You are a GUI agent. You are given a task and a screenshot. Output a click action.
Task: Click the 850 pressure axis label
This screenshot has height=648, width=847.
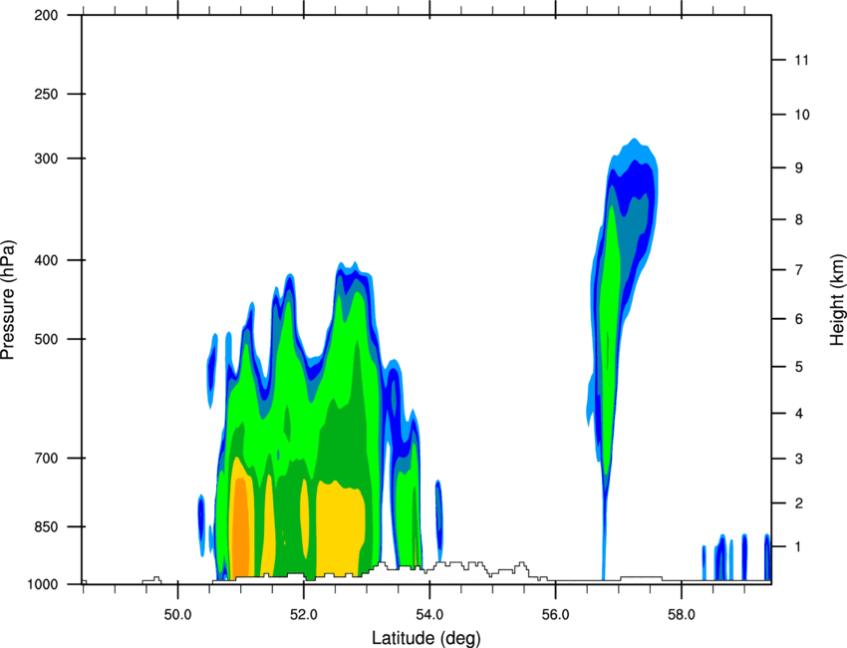(x=46, y=526)
